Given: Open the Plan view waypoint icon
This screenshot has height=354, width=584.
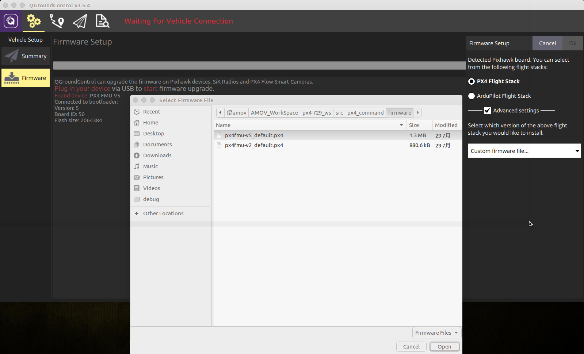Looking at the screenshot, I should (57, 21).
